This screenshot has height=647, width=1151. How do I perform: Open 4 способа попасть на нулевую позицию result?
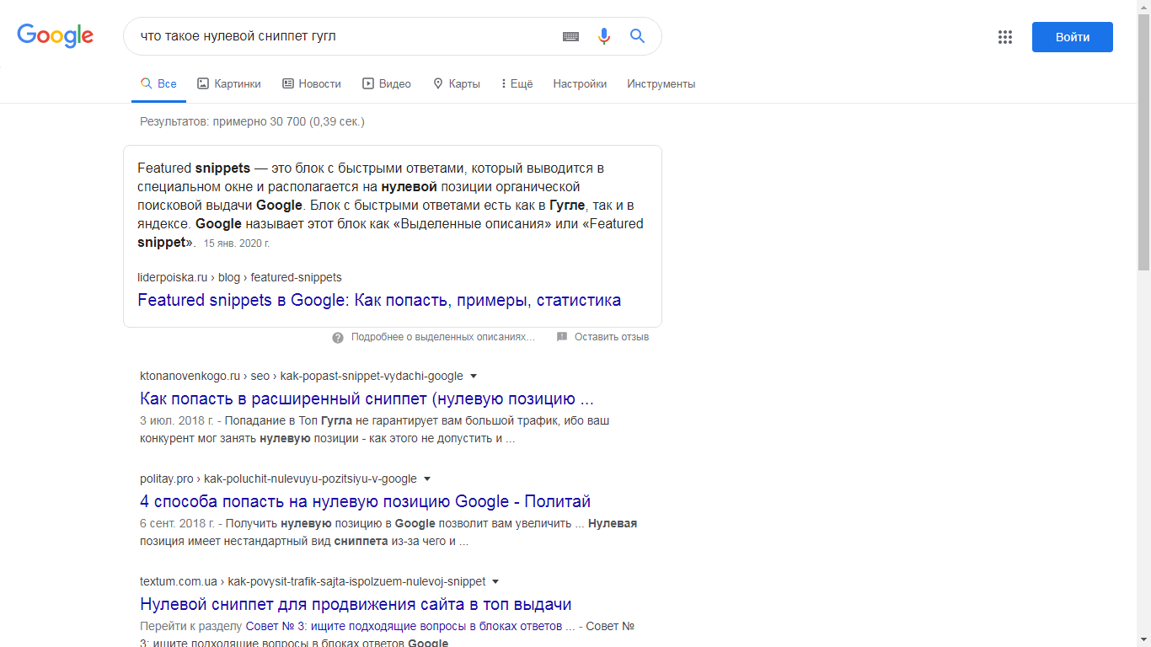(365, 501)
